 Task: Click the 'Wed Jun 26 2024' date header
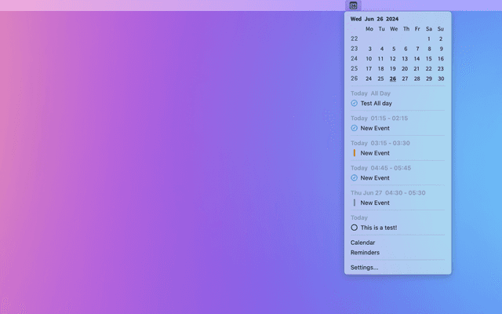point(374,19)
